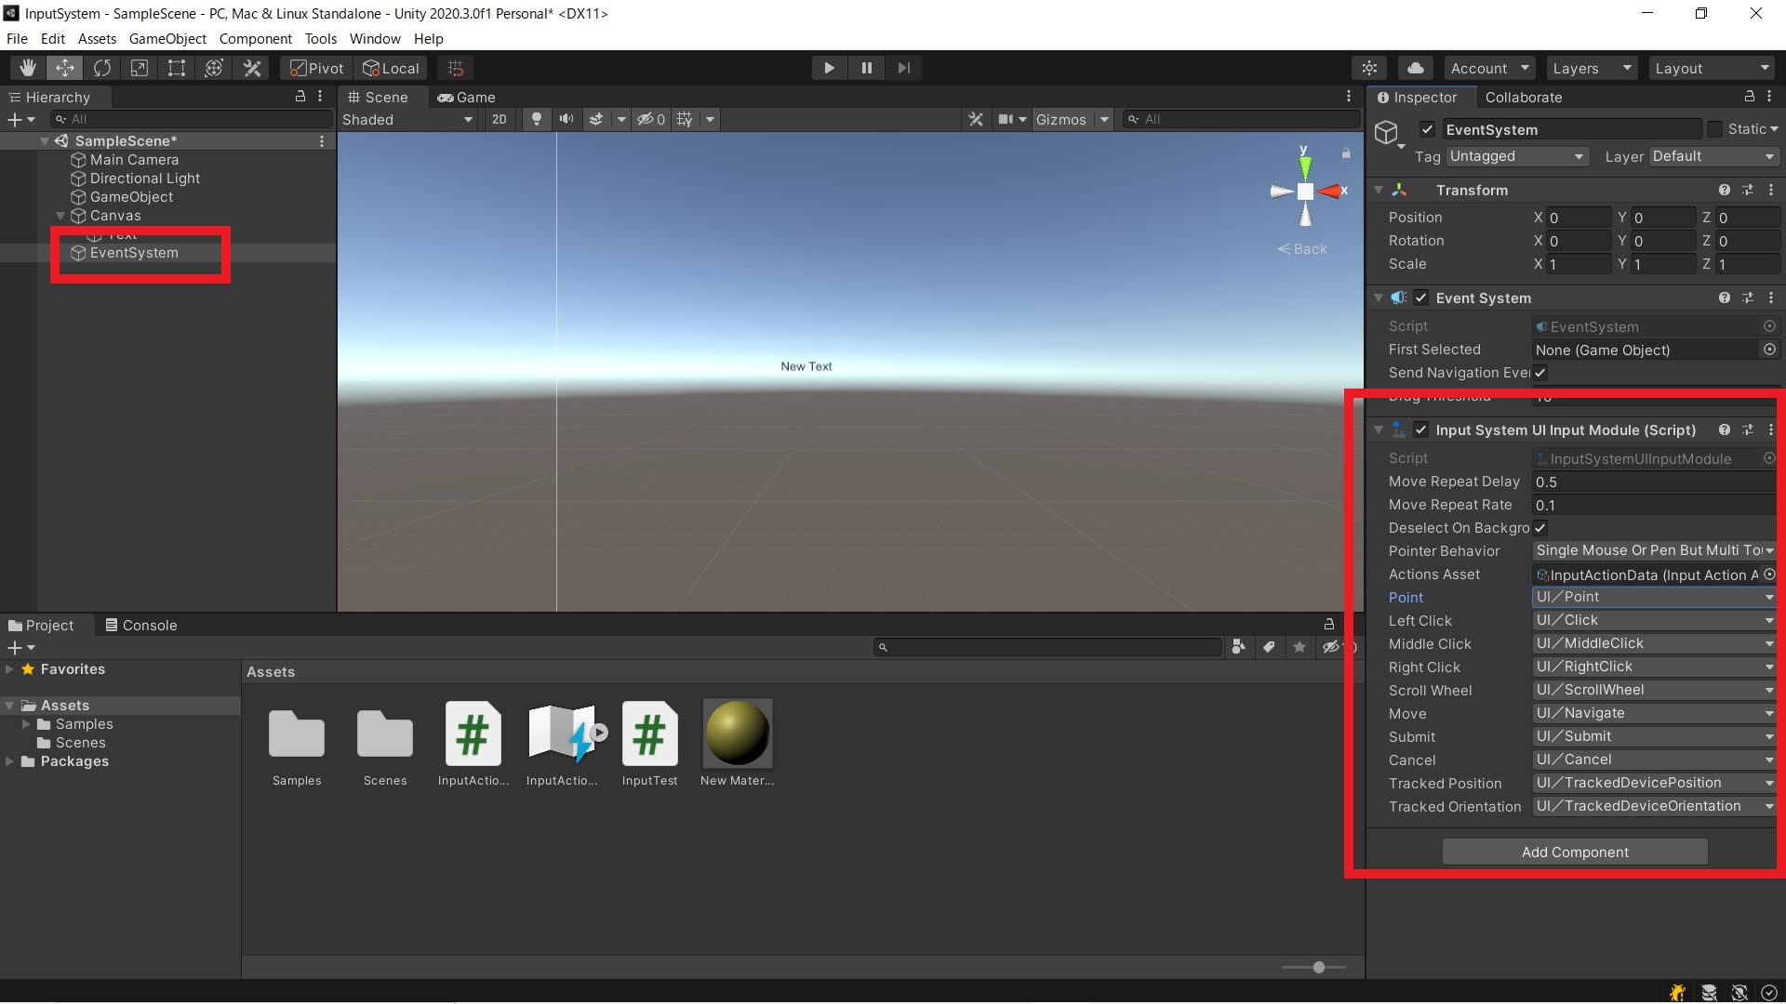Switch Scene view to 2D mode
This screenshot has height=1004, width=1786.
[500, 119]
